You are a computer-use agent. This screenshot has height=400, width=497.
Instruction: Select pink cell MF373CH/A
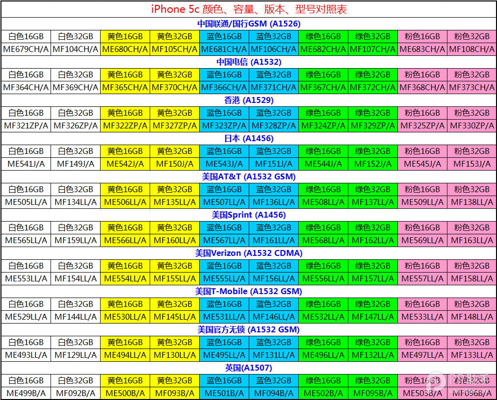471,87
